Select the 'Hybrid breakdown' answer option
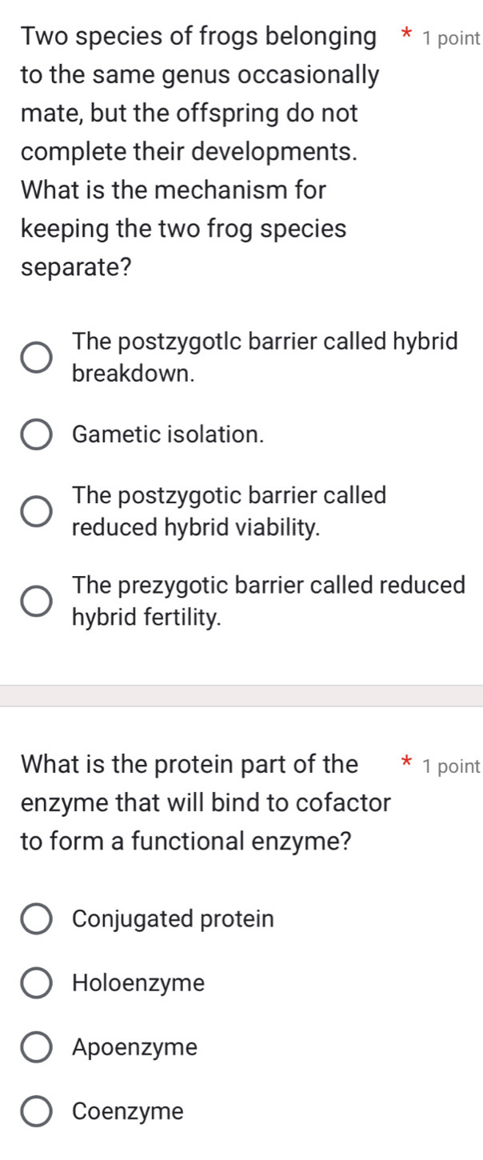 [x=34, y=356]
